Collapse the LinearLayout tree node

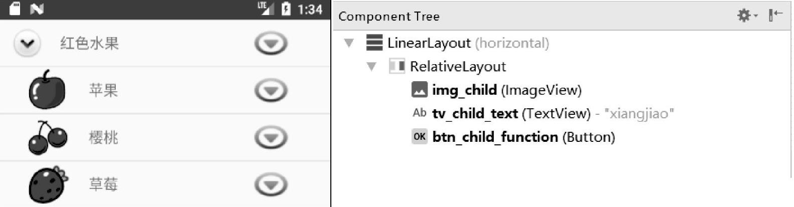[x=349, y=43]
